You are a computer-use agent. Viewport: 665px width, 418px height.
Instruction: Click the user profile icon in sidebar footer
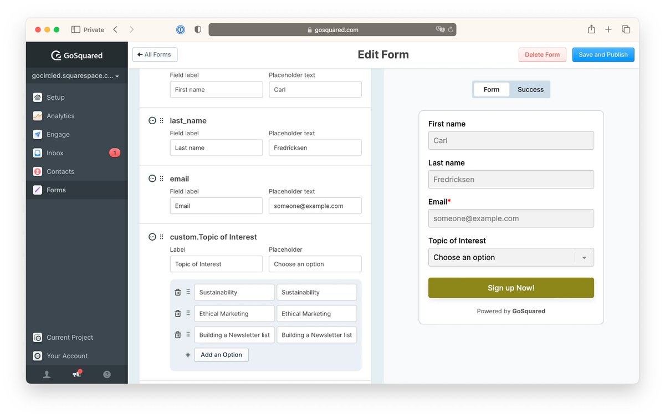(47, 375)
